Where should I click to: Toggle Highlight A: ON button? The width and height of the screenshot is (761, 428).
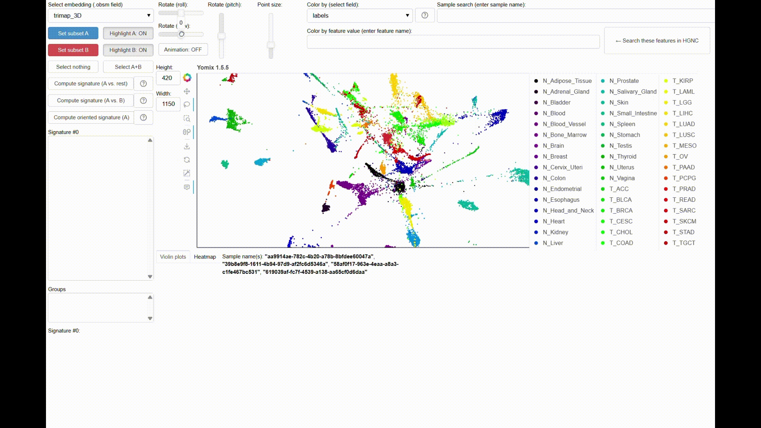click(x=128, y=33)
